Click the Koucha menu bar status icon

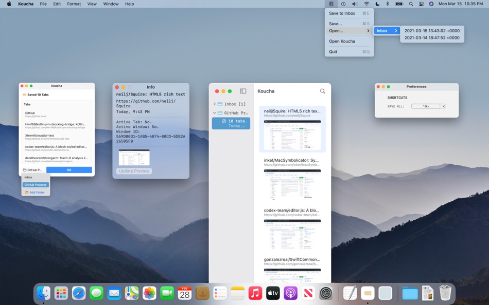tap(331, 4)
